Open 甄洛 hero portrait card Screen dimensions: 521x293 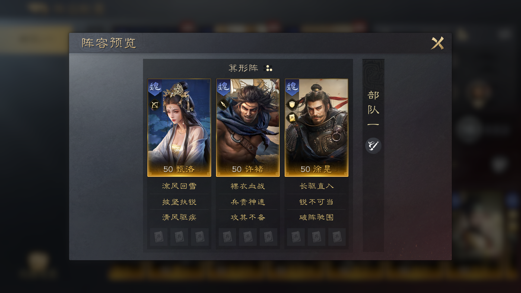click(x=179, y=128)
